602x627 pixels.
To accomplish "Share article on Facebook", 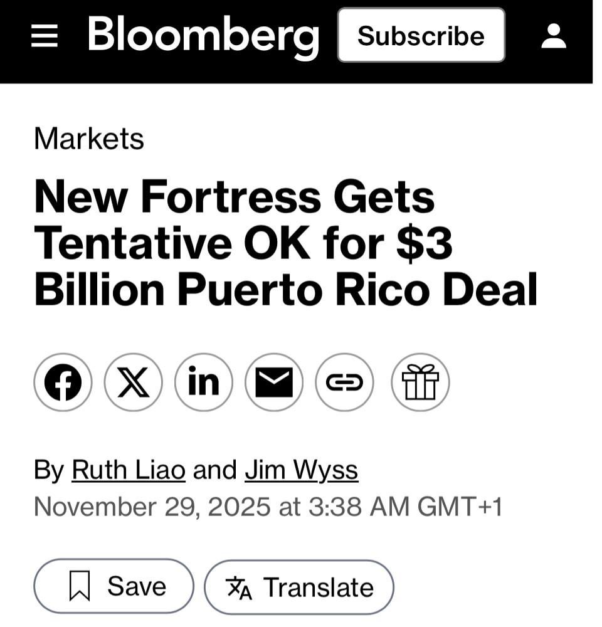I will 63,382.
